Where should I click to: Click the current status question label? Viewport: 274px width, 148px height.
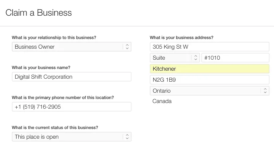[55, 127]
